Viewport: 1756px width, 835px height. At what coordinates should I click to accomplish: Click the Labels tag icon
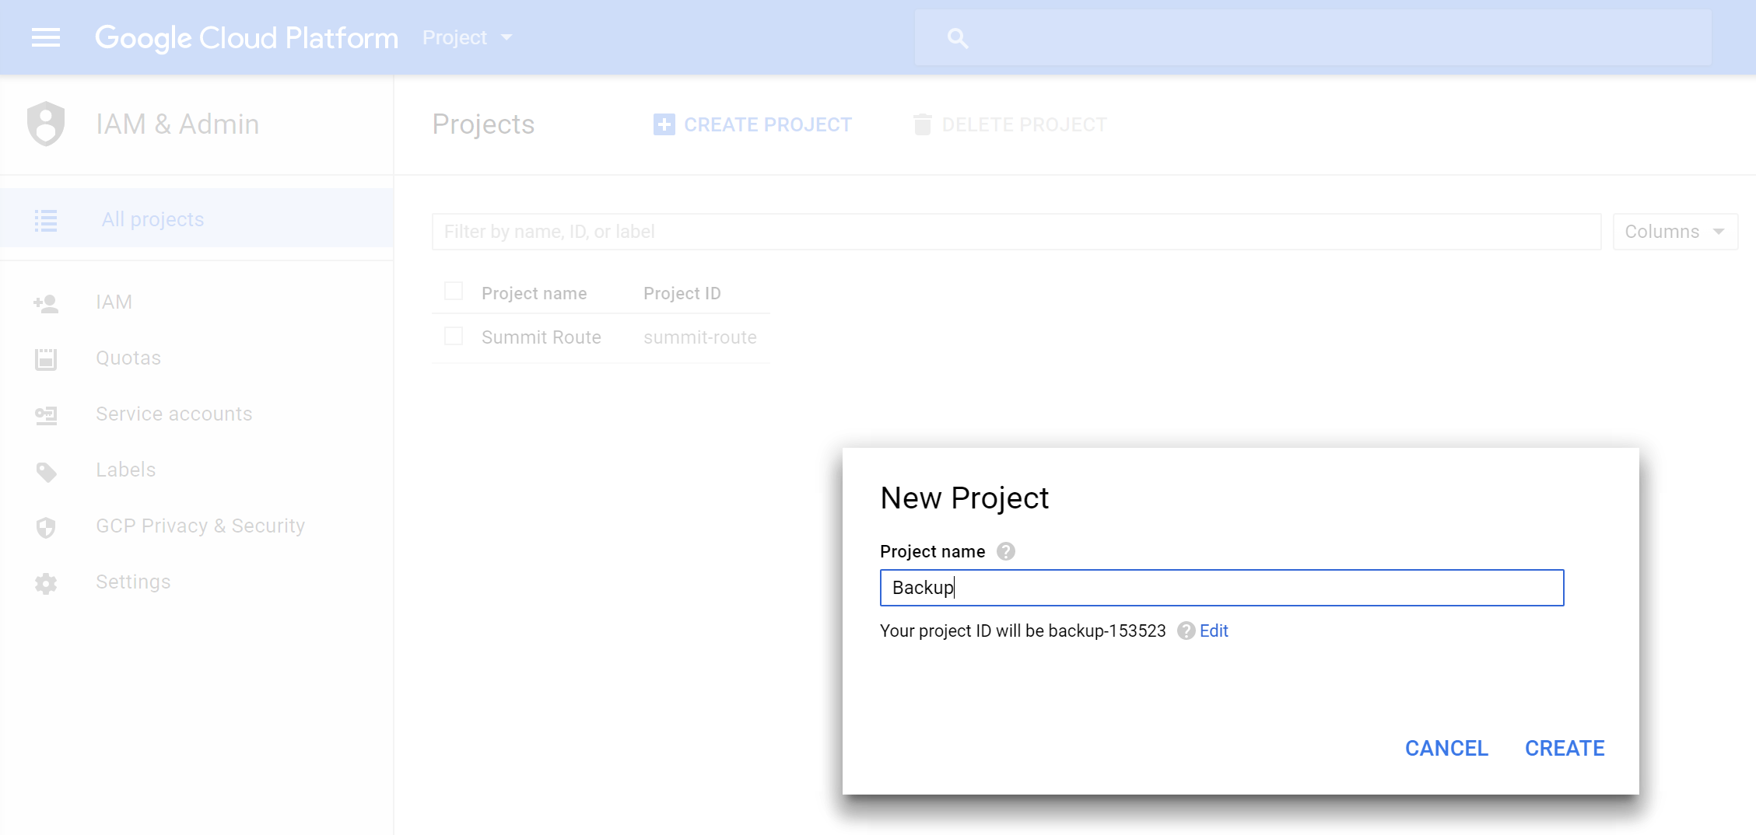pos(46,471)
